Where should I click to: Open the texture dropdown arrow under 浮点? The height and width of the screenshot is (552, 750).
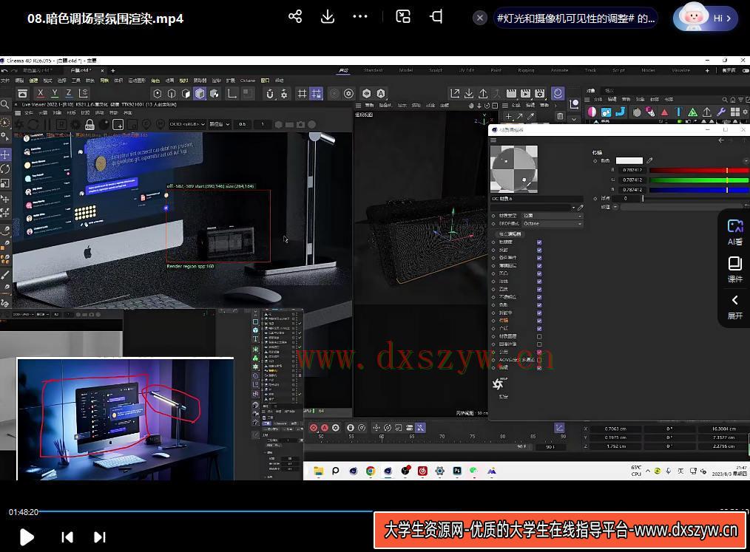click(x=615, y=207)
